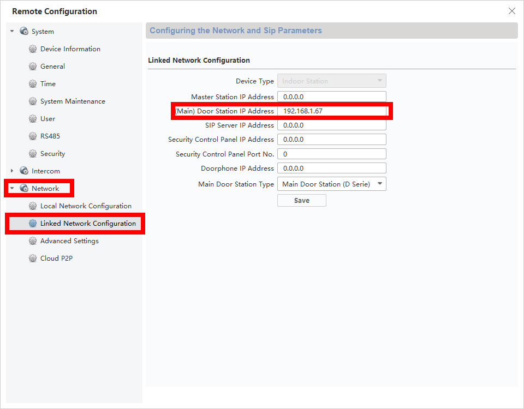Click the gear icon next to RS485

coord(33,136)
